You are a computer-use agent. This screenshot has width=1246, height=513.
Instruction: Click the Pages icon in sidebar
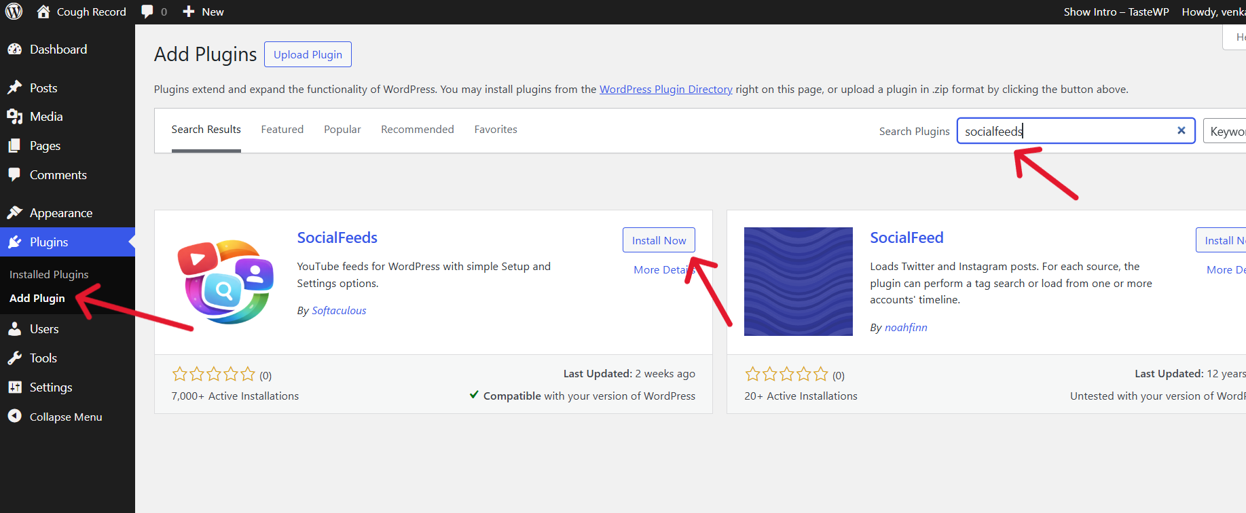tap(14, 146)
